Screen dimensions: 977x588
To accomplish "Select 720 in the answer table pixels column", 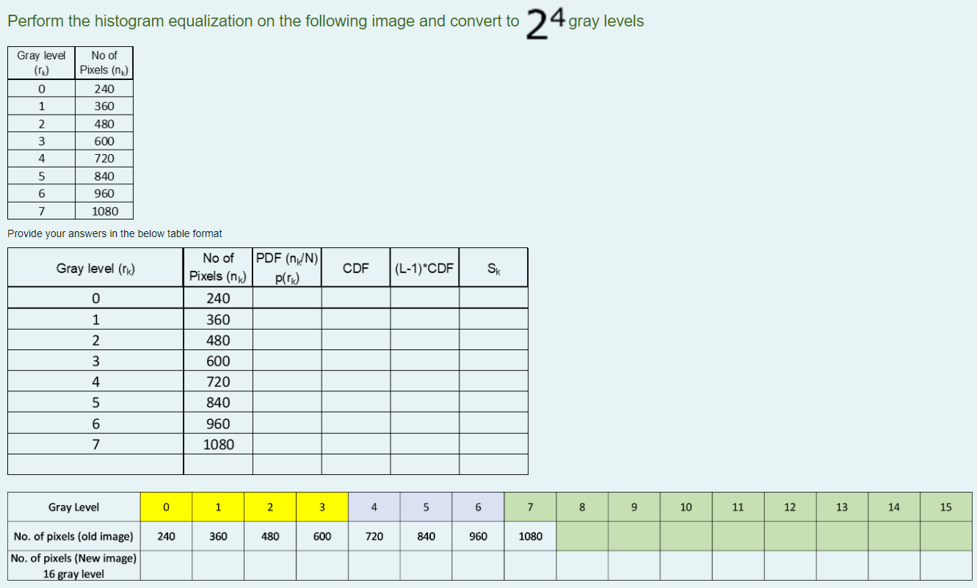I will (x=218, y=382).
